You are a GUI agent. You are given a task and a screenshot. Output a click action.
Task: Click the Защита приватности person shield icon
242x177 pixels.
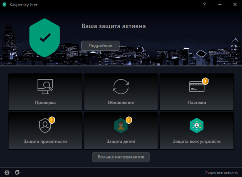tap(45, 126)
